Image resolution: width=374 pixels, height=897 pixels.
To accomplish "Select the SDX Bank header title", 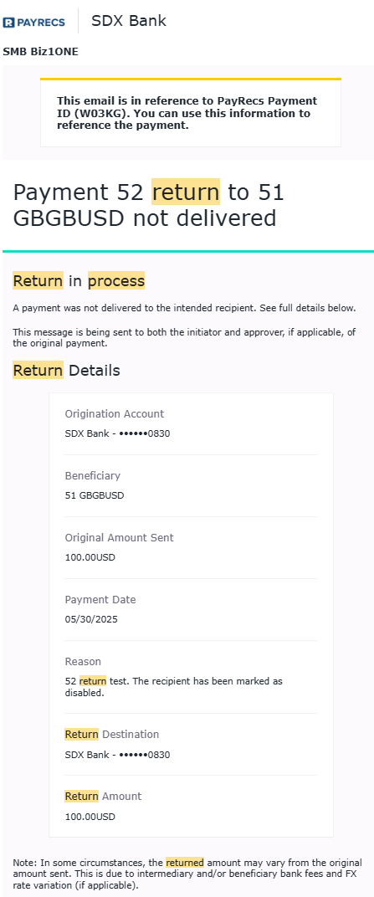I will tap(129, 21).
